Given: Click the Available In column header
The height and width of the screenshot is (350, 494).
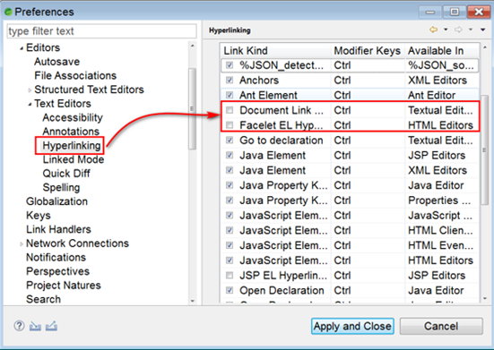Looking at the screenshot, I should 442,51.
